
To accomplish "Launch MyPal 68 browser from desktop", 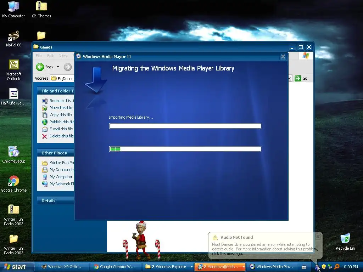I will tap(13, 39).
